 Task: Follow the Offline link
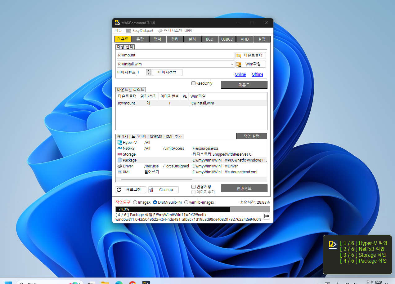258,74
